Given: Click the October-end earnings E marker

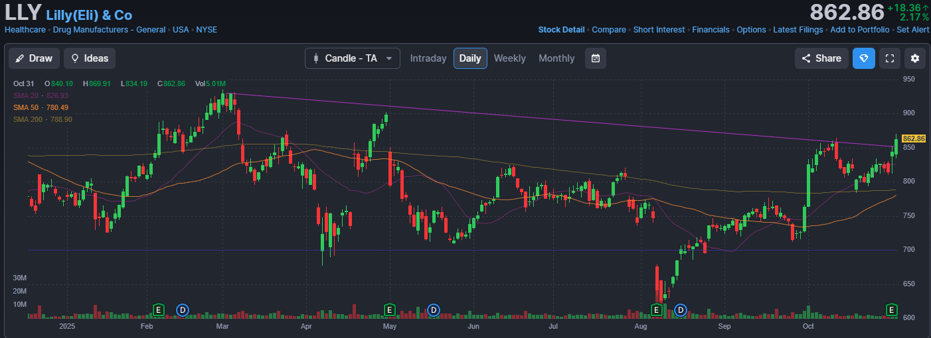Looking at the screenshot, I should point(892,310).
